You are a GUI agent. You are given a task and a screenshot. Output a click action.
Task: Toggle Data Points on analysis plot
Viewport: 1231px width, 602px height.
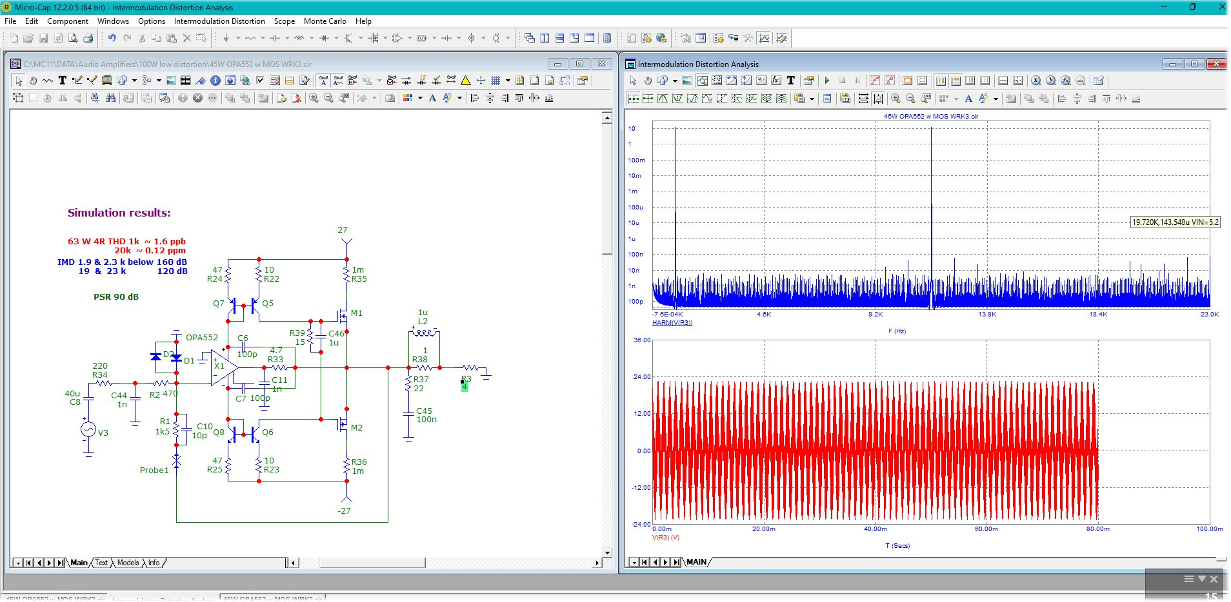(874, 81)
